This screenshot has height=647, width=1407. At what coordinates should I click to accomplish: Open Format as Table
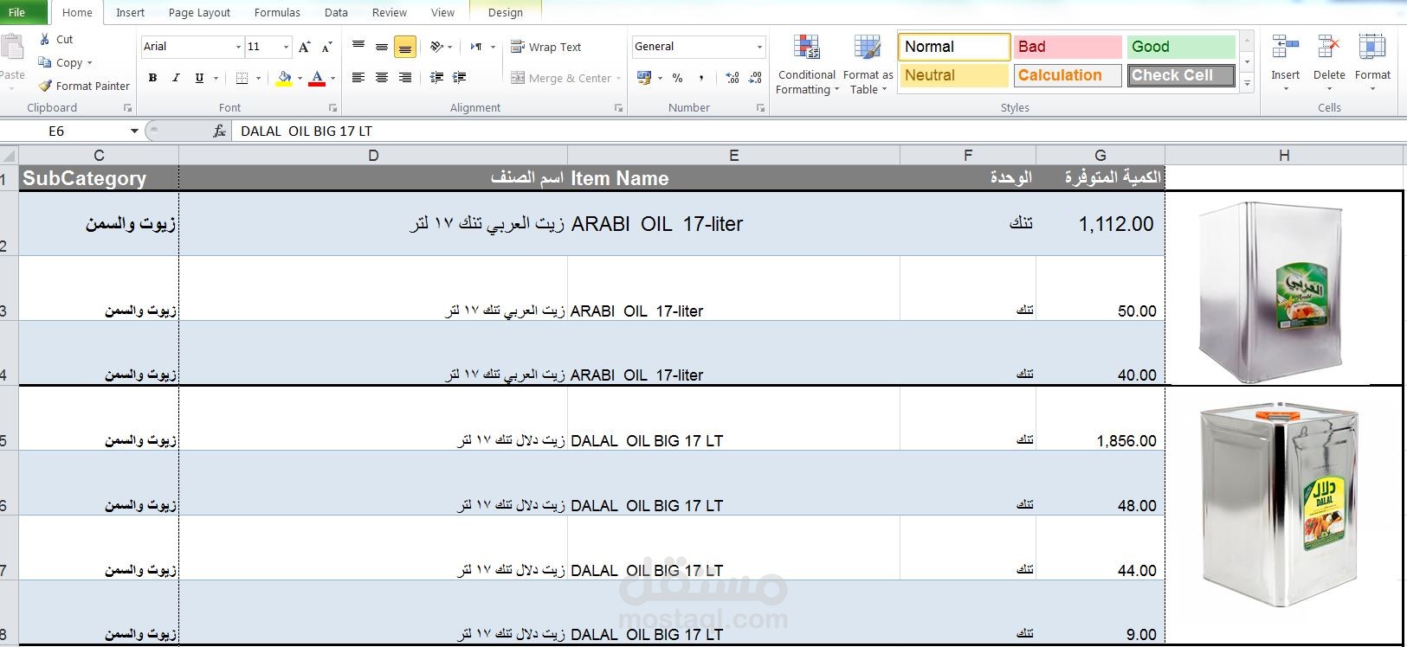pyautogui.click(x=868, y=65)
